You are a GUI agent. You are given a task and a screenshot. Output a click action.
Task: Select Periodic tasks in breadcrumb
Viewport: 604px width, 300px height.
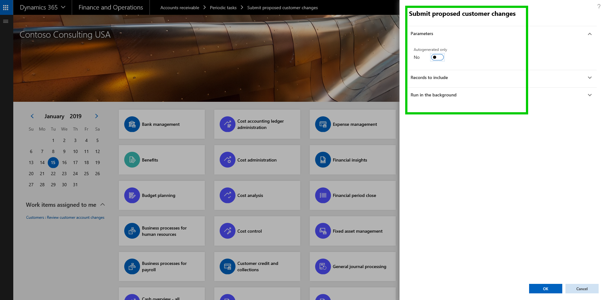coord(223,8)
